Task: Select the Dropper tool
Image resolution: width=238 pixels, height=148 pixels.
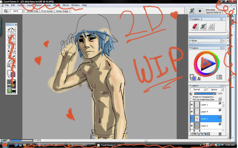Action: click(9, 61)
